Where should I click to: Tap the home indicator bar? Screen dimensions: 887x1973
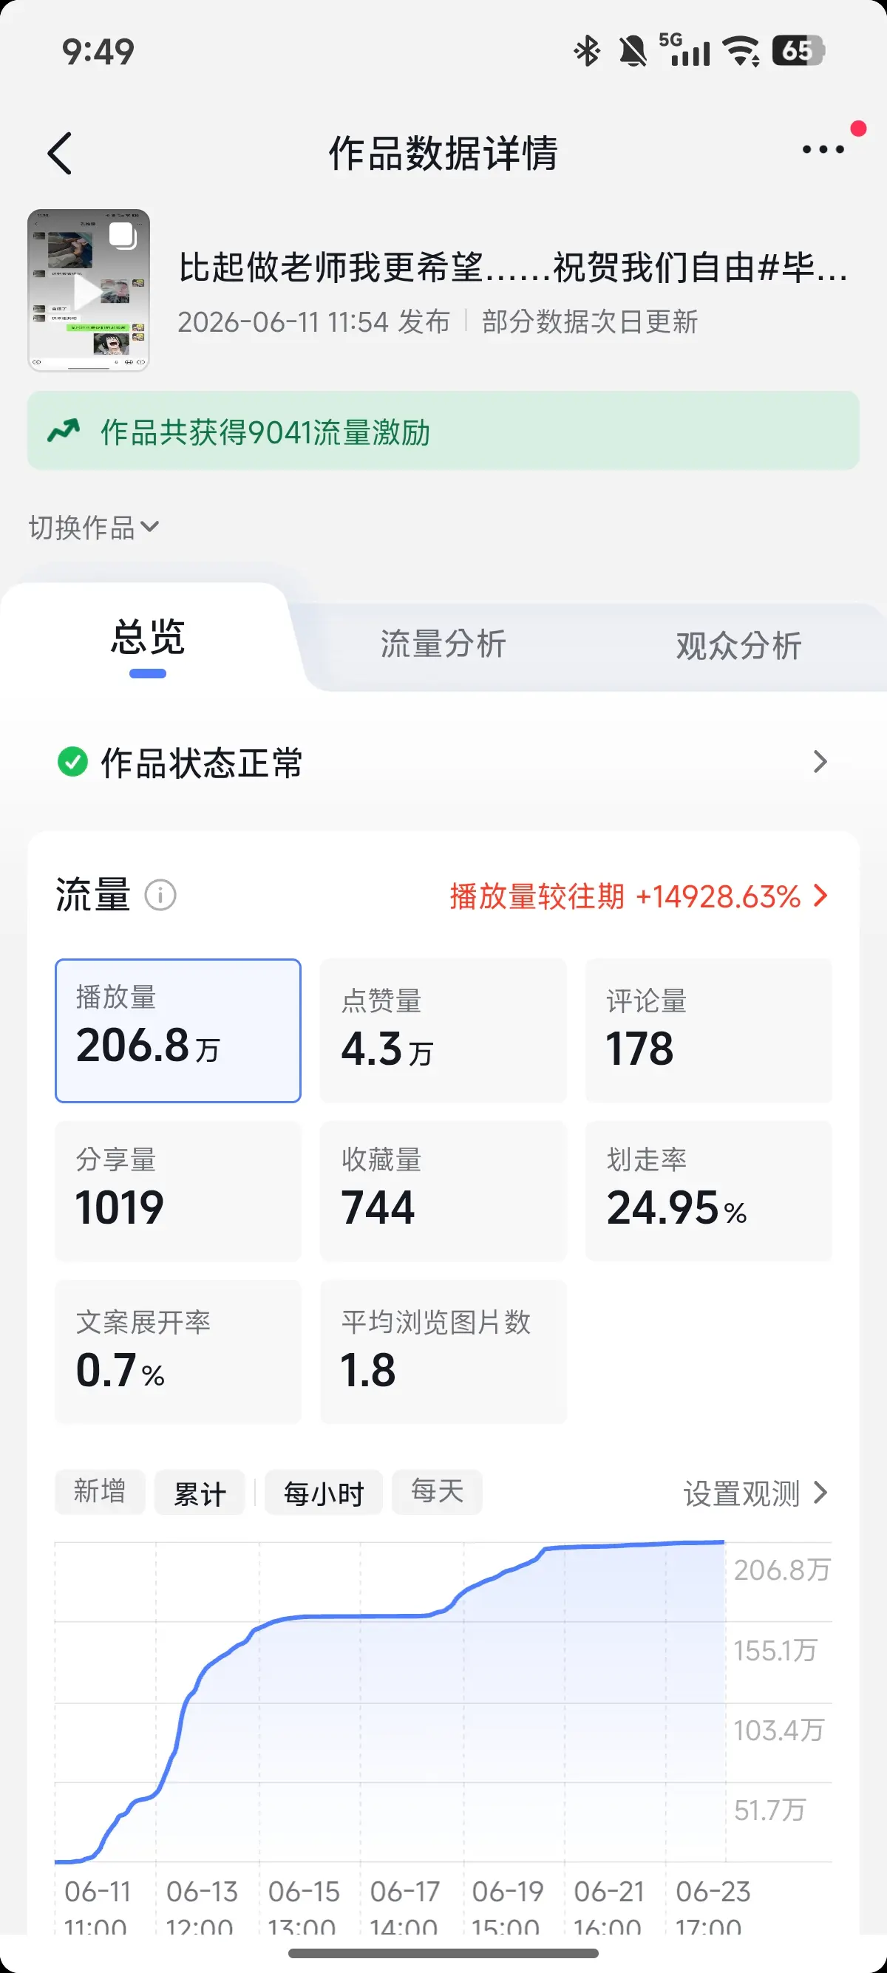coord(443,1953)
